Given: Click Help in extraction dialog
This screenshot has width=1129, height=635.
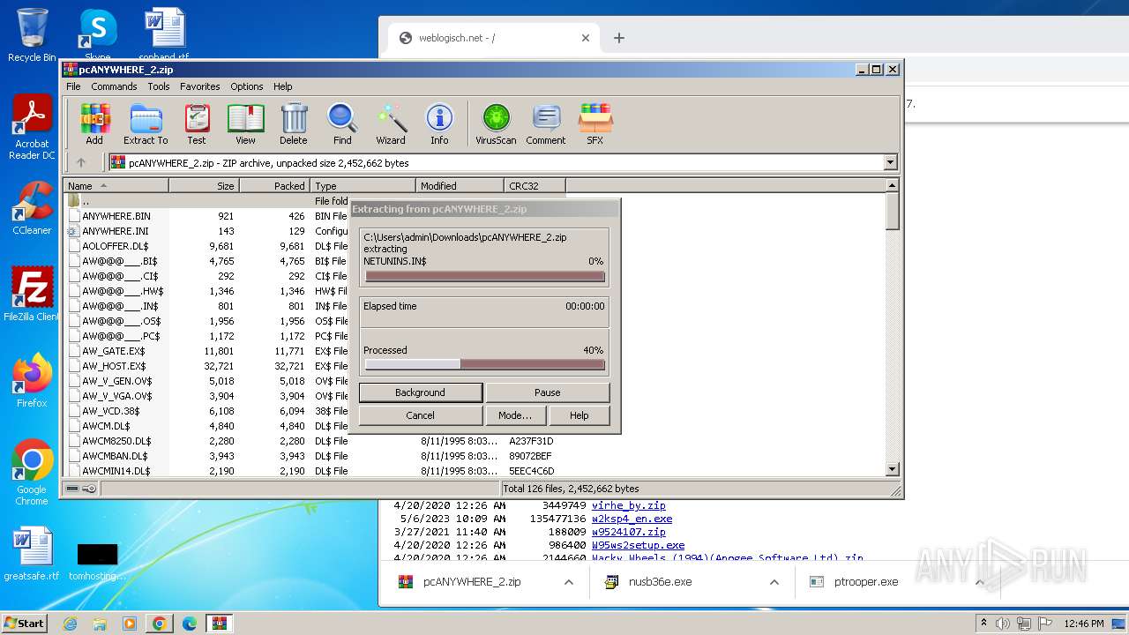Looking at the screenshot, I should pyautogui.click(x=579, y=415).
